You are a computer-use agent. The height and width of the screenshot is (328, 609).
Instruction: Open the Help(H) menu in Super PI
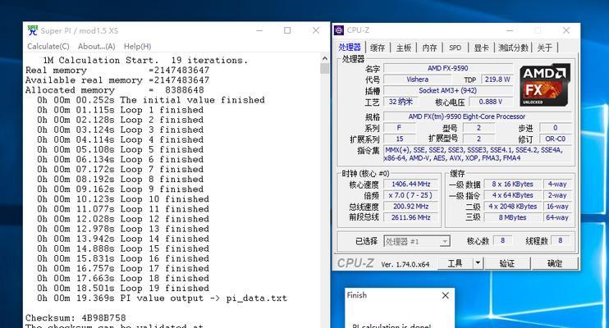[138, 46]
